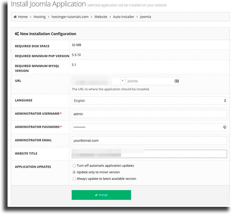
Task: Click the 32 MB disk space value
Action: [76, 45]
